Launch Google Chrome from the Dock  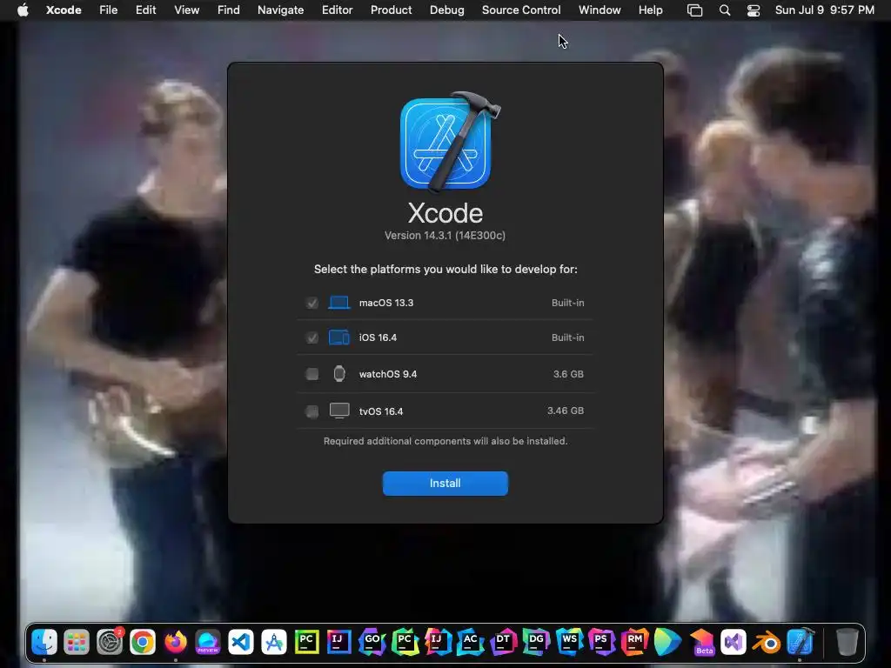143,642
